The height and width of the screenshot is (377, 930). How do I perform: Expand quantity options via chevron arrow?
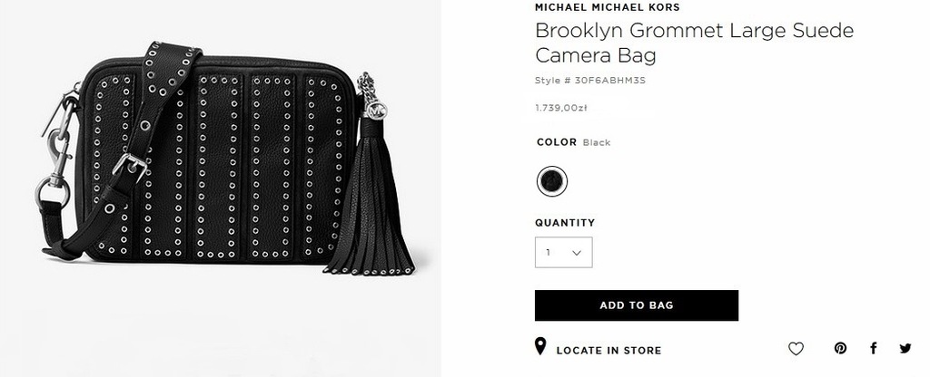[x=577, y=253]
